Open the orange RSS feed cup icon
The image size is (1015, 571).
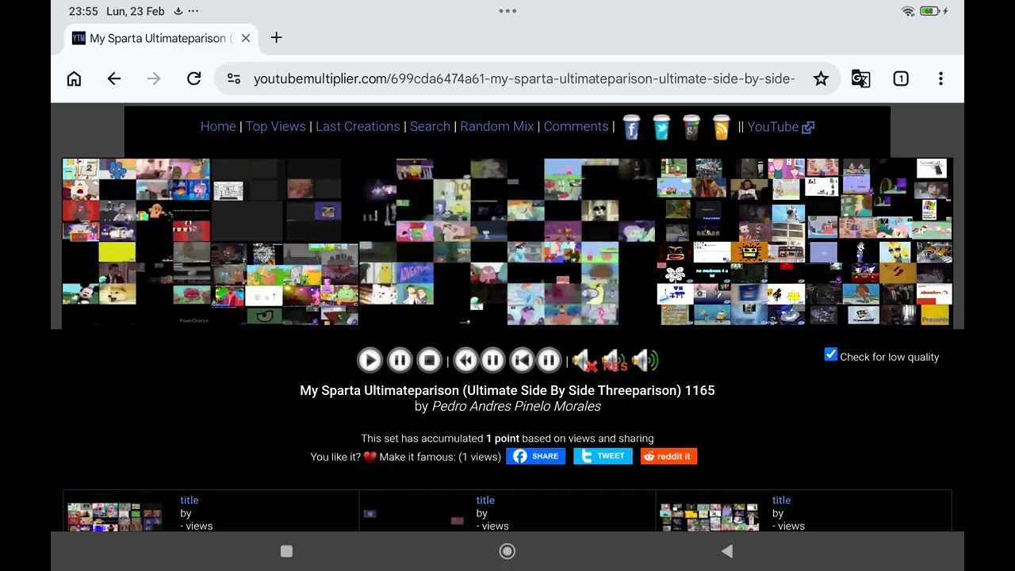click(721, 127)
